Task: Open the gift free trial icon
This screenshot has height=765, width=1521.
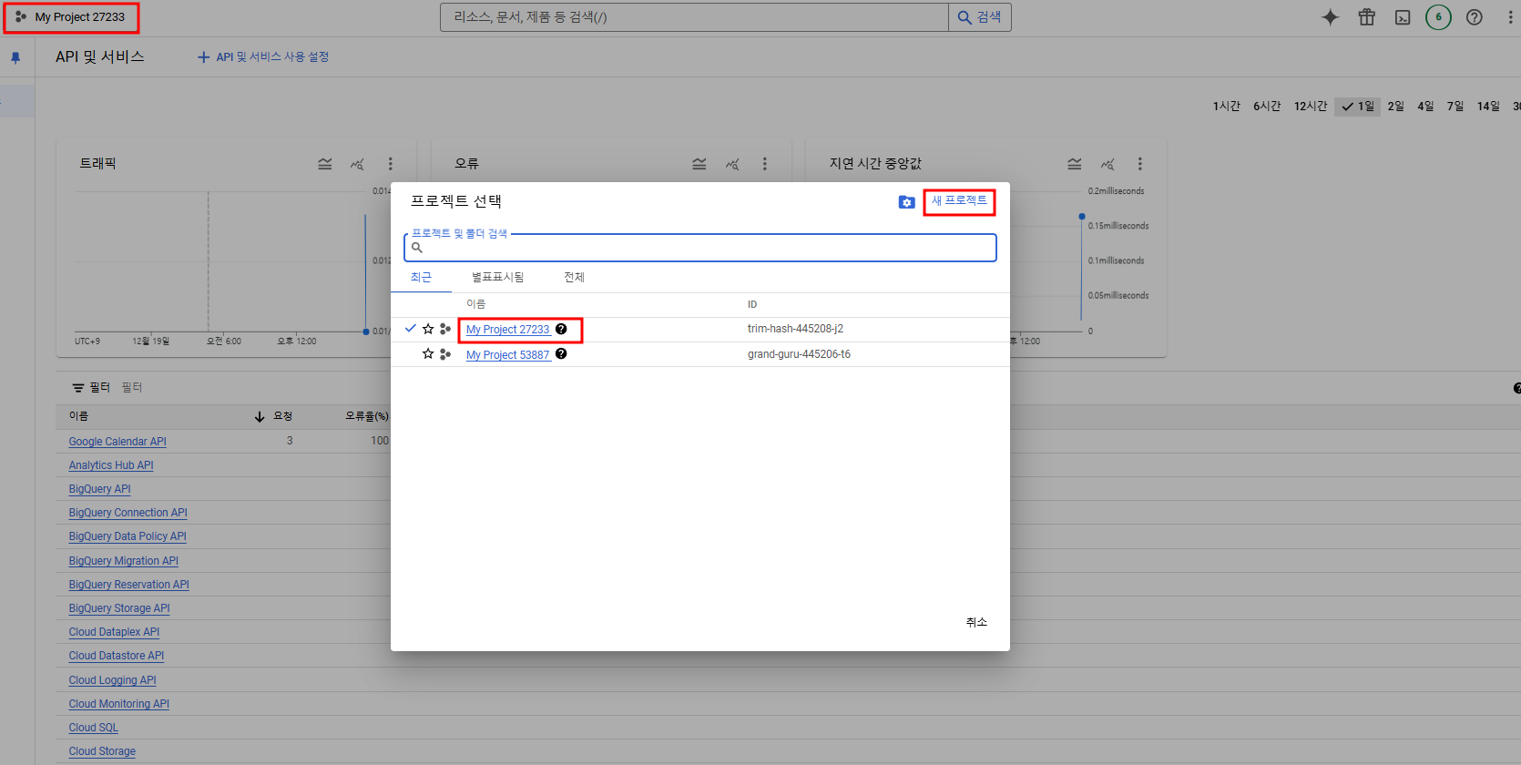Action: pos(1367,17)
